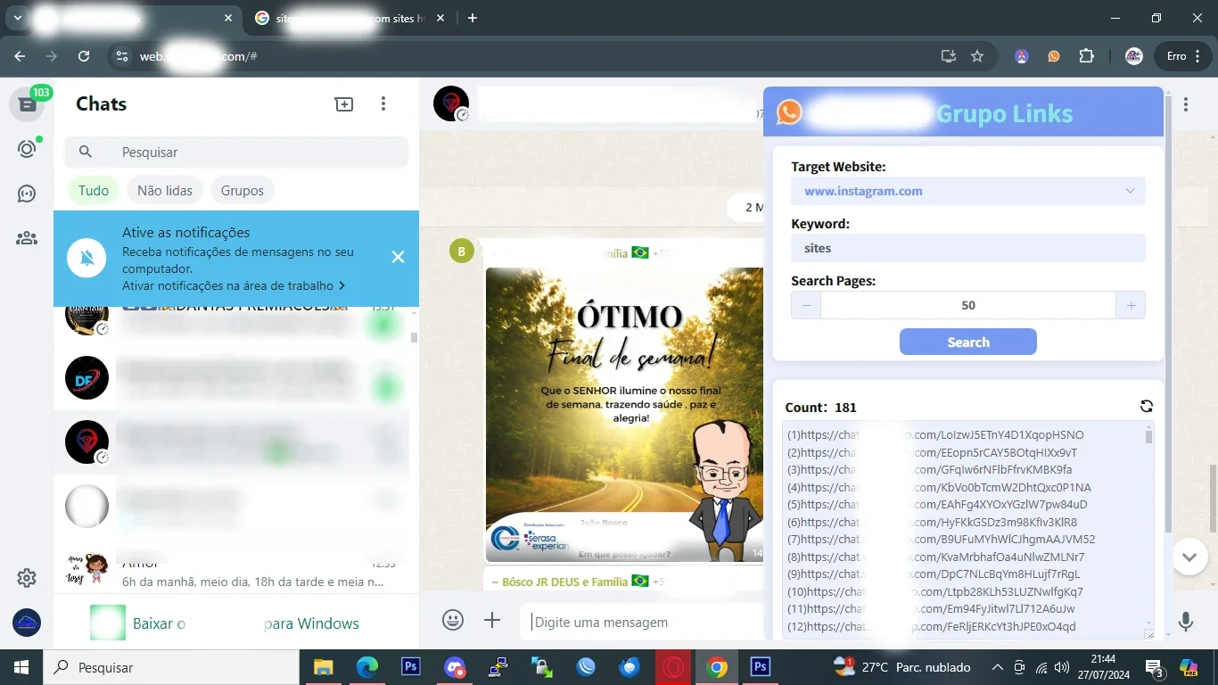The image size is (1218, 685).
Task: Open Communities icon in left sidebar
Action: click(x=27, y=238)
